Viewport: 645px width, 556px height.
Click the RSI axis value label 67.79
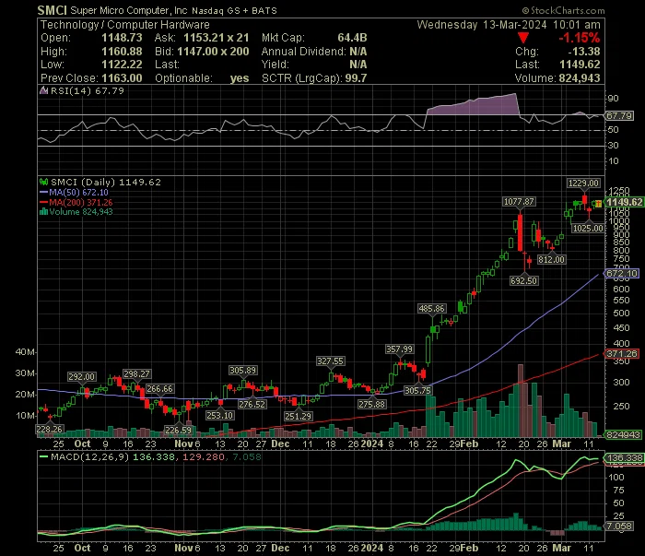pos(619,116)
